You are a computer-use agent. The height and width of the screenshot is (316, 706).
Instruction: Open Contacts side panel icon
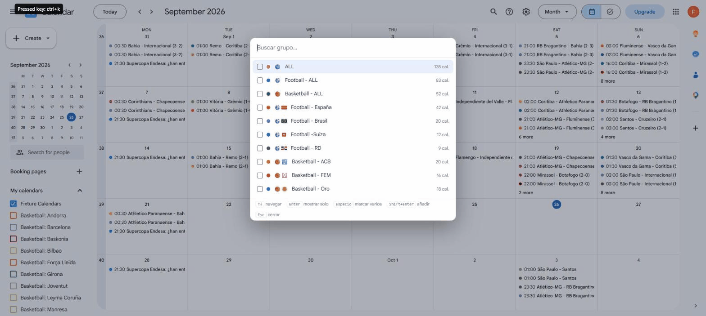click(x=696, y=75)
